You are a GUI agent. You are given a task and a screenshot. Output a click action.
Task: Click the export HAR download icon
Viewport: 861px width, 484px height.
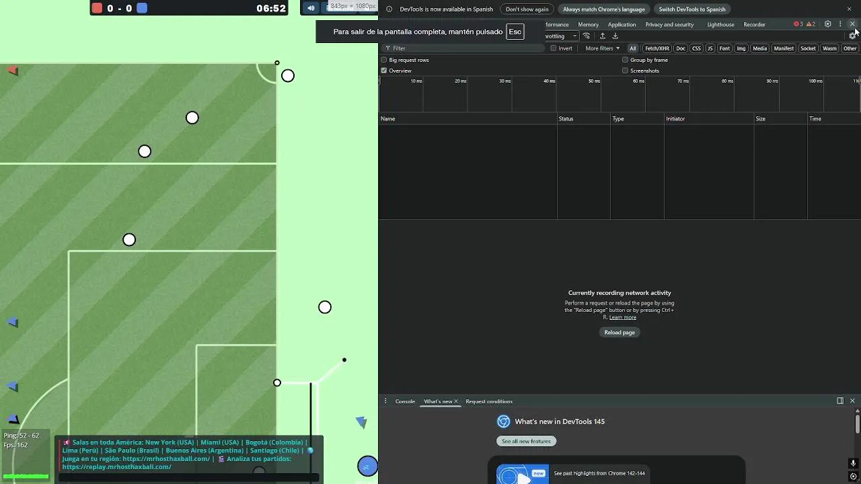coord(615,36)
